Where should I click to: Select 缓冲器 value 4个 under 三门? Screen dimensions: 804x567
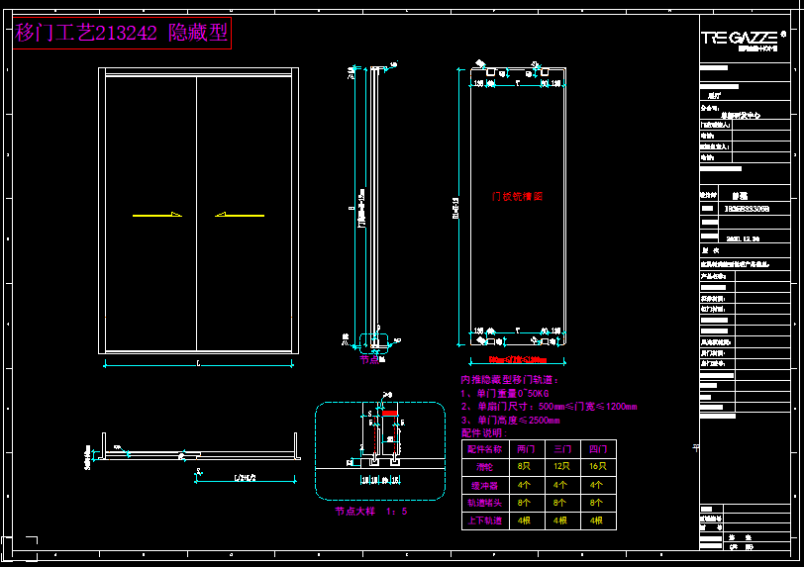[x=560, y=485]
